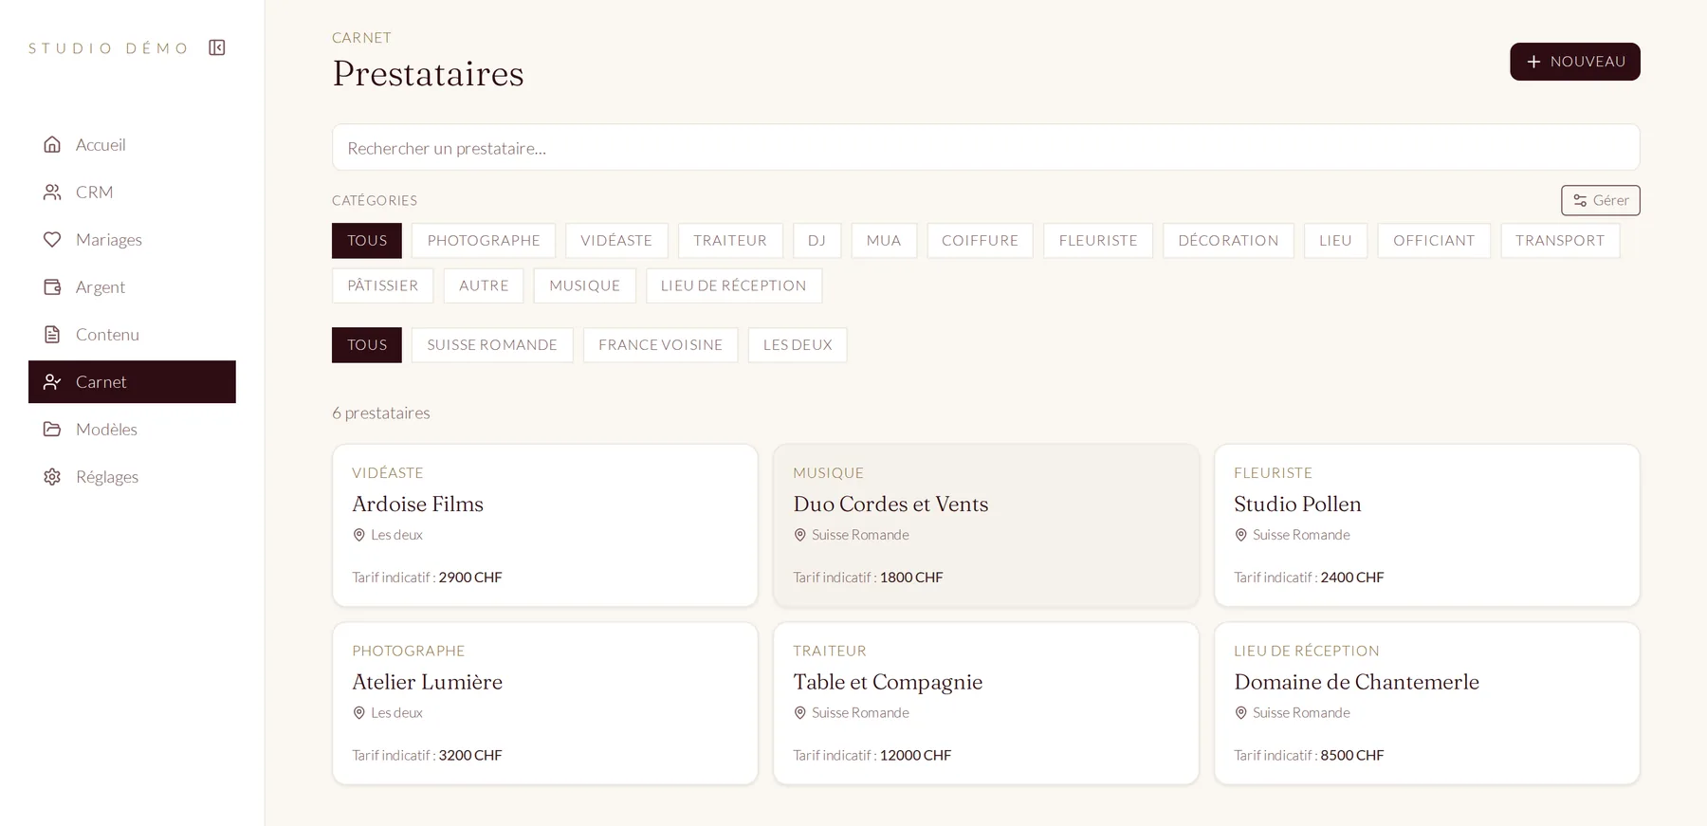The width and height of the screenshot is (1707, 826).
Task: Create a new prestataire with Nouveau
Action: coord(1575,62)
